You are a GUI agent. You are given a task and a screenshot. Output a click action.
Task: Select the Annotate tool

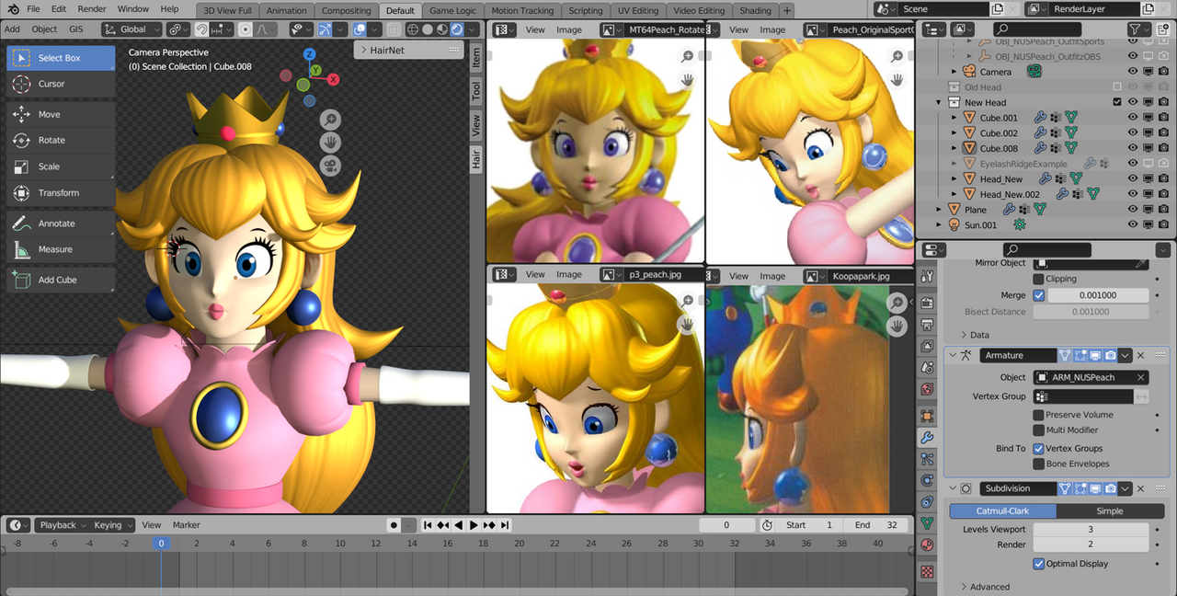click(x=61, y=223)
